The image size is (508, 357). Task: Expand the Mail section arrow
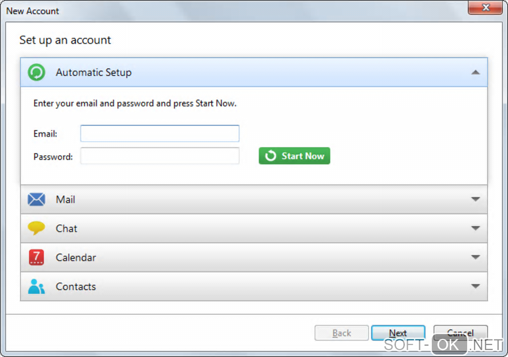tap(475, 200)
